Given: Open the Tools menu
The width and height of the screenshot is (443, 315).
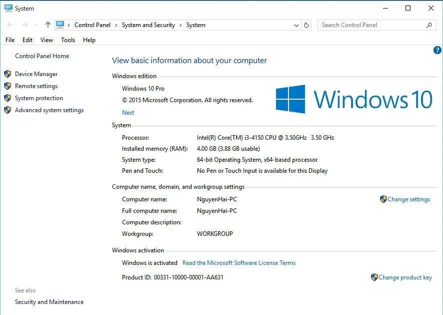Looking at the screenshot, I should pos(68,40).
